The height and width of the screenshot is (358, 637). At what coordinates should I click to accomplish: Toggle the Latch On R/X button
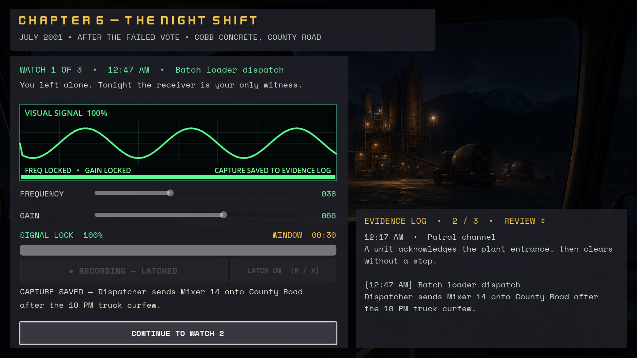[284, 270]
